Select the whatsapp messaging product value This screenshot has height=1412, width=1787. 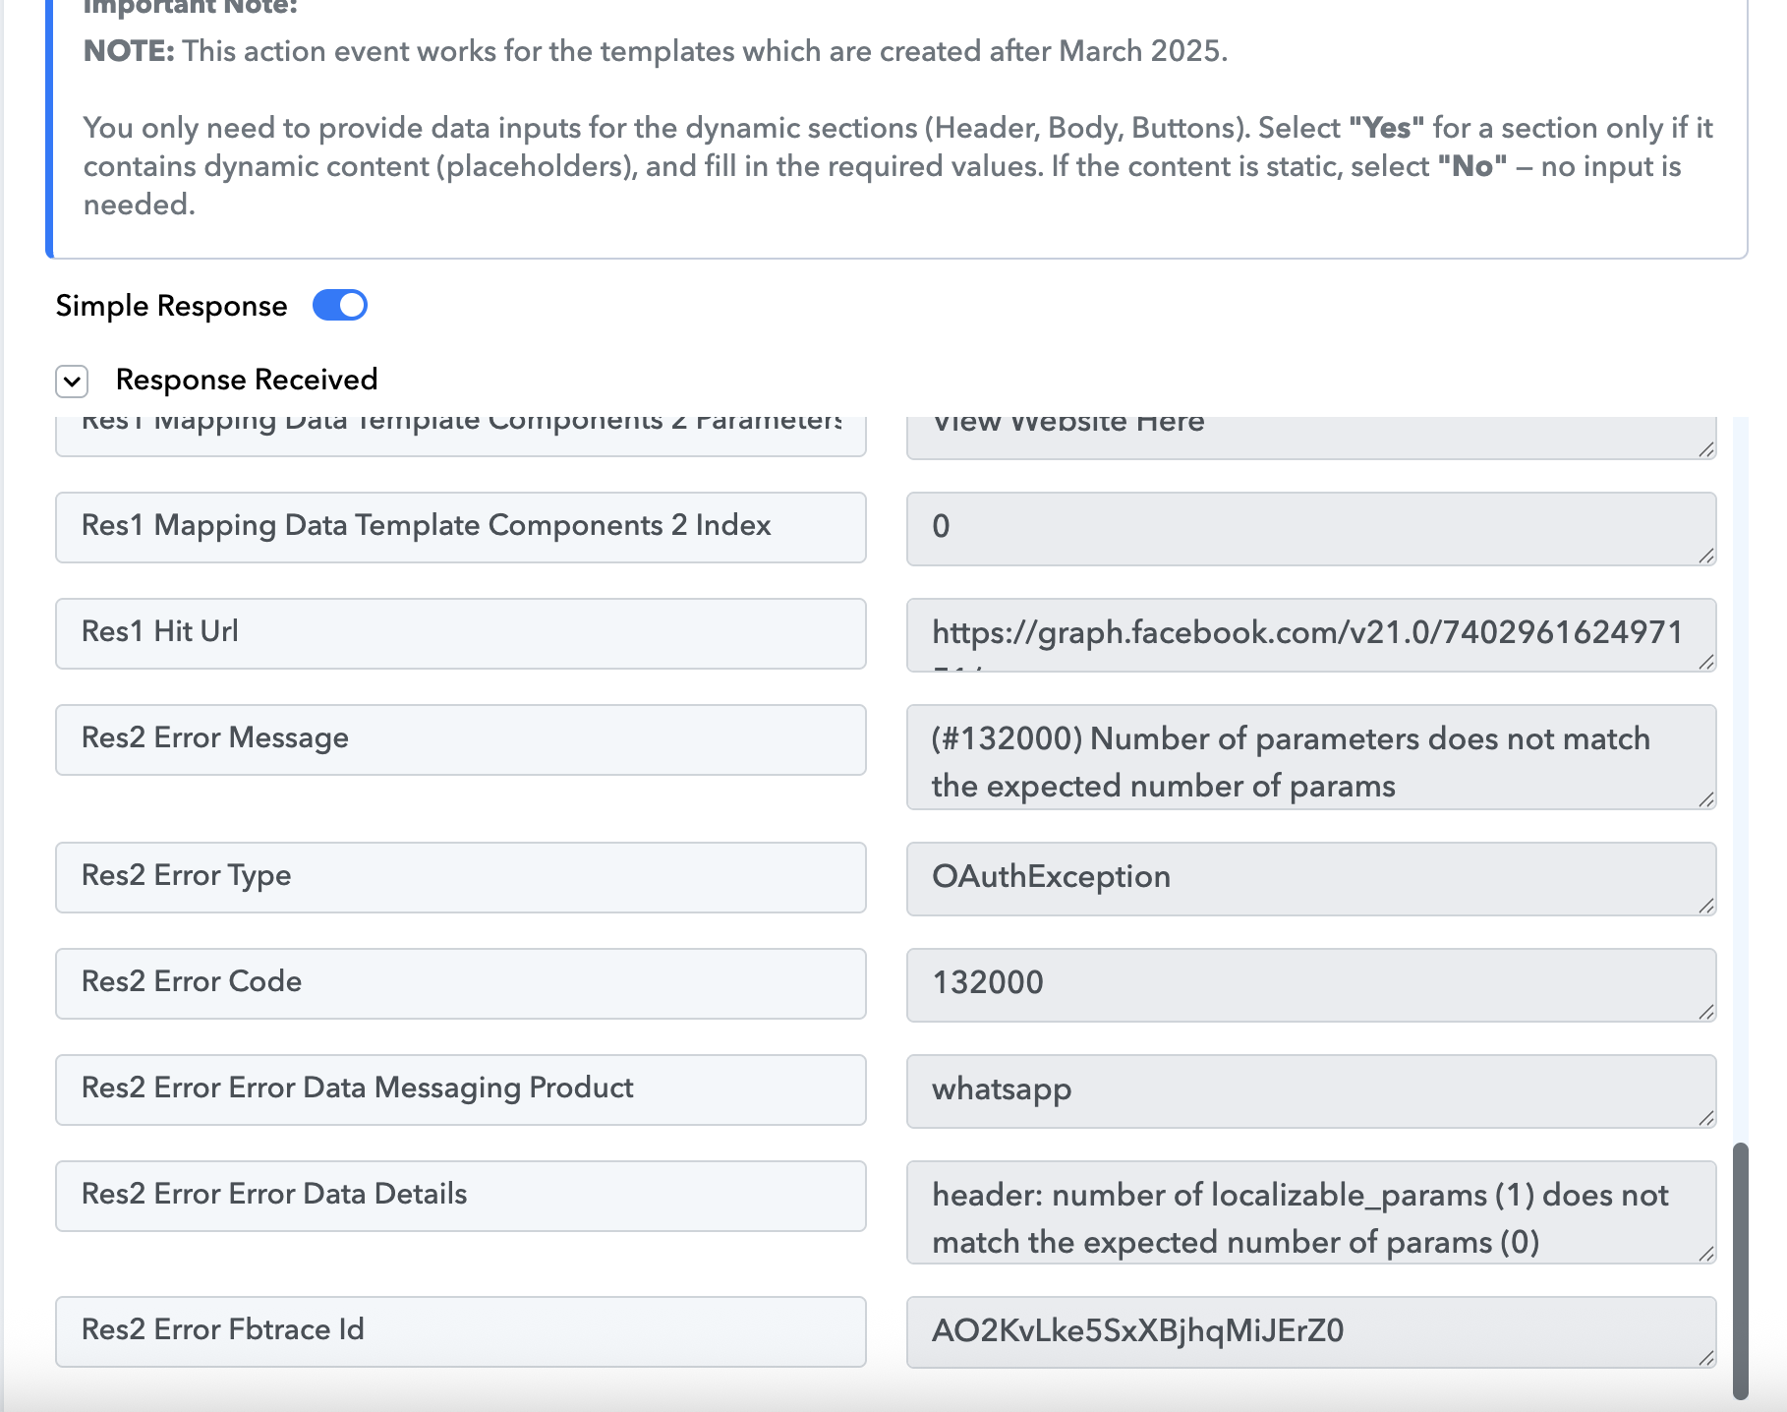(x=1311, y=1090)
